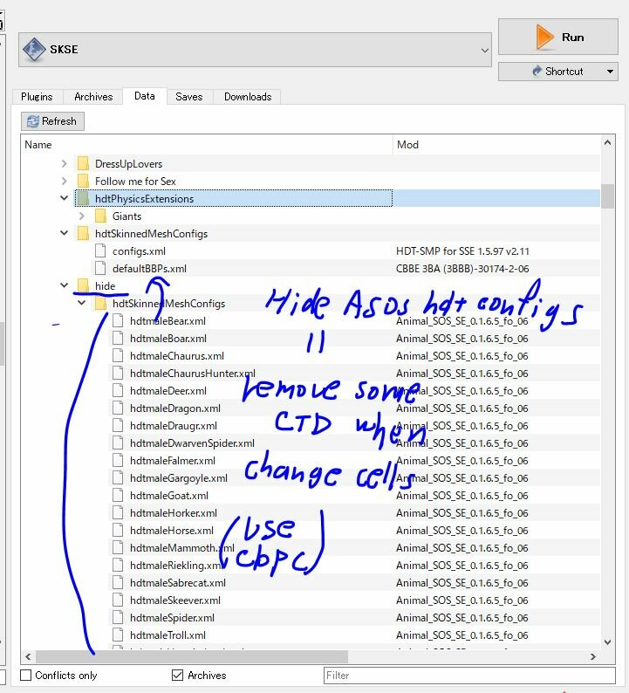629x693 pixels.
Task: Switch to the Plugins tab
Action: 38,97
